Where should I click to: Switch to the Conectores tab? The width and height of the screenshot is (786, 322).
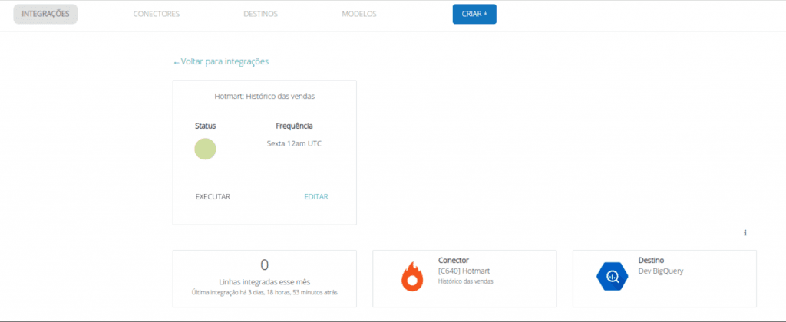(157, 14)
